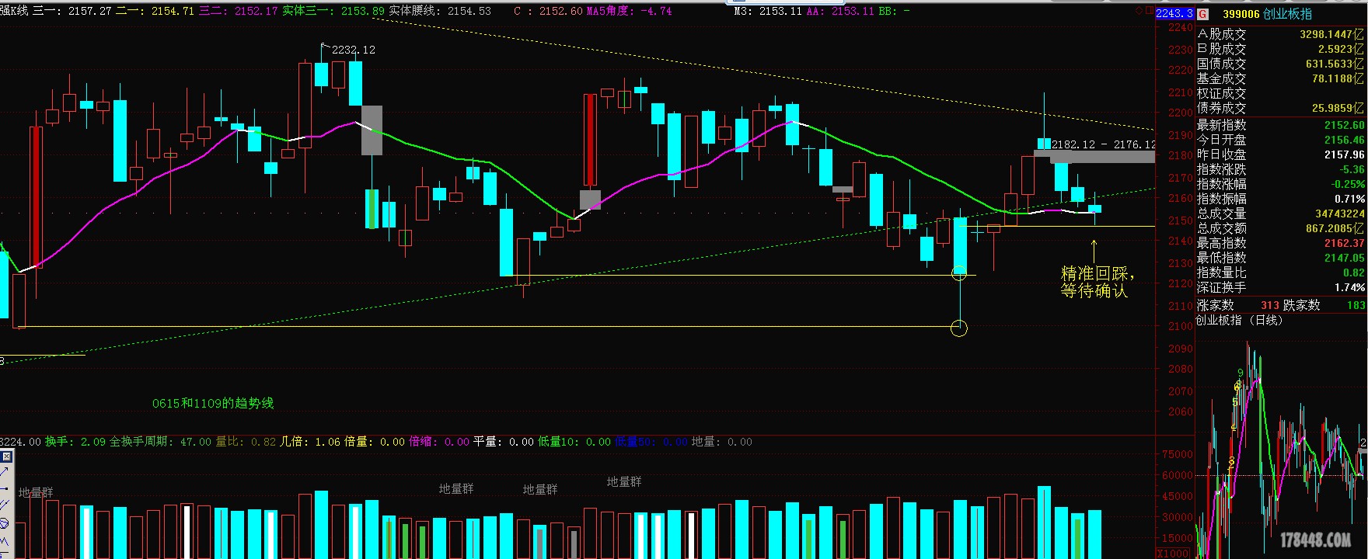Click the upper circle marker on yellow line
Image resolution: width=1368 pixels, height=559 pixels.
(x=959, y=273)
